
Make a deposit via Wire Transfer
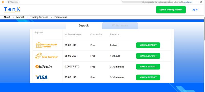148,56
